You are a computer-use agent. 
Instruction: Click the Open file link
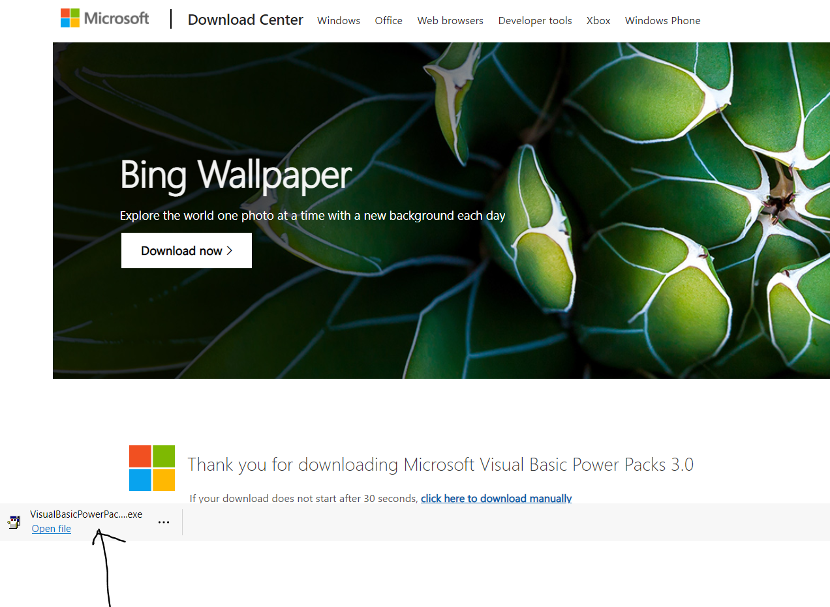[x=52, y=529]
